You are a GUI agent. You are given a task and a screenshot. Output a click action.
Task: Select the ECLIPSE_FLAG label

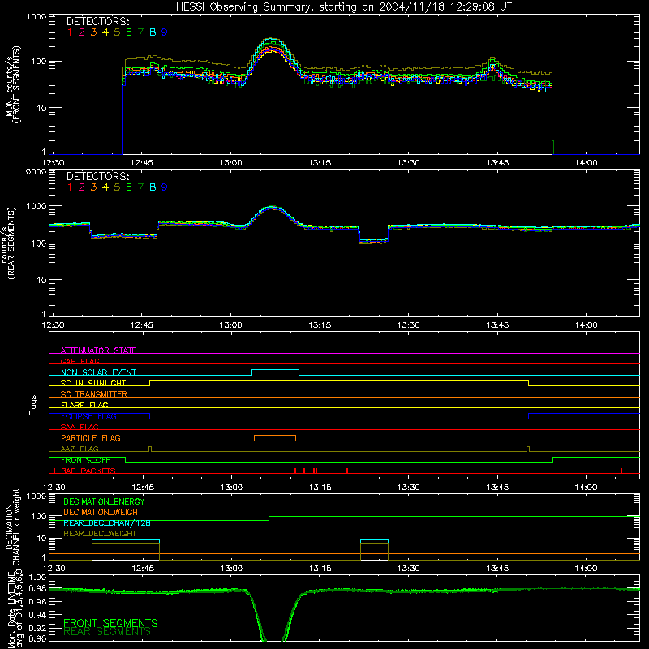tap(88, 416)
